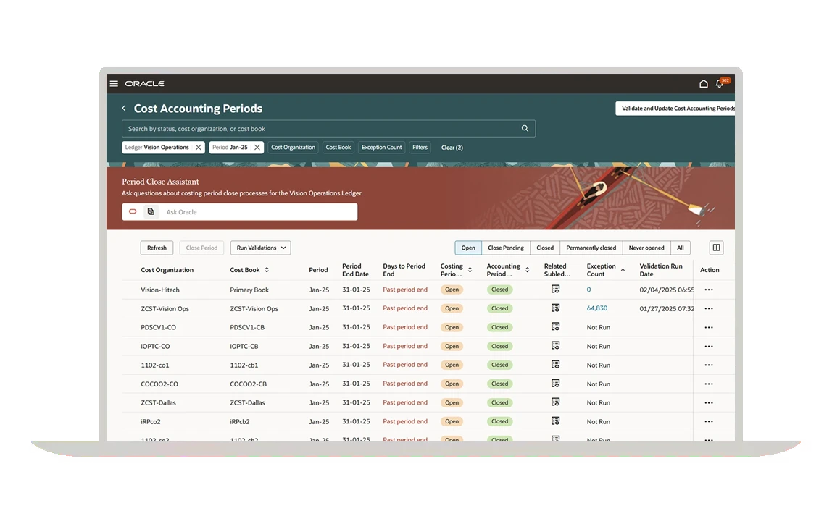Viewport: 832px width, 524px height.
Task: Open actions menu for the PDSCV1-CO row
Action: coord(709,327)
